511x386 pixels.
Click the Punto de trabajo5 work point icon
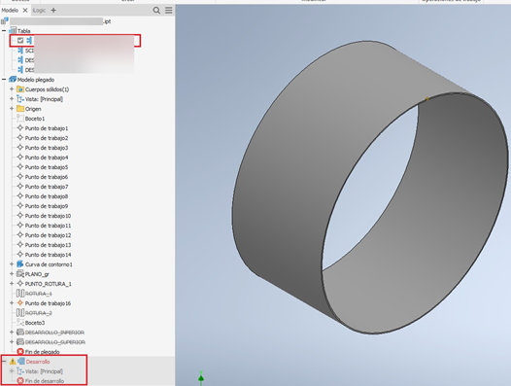(20, 166)
